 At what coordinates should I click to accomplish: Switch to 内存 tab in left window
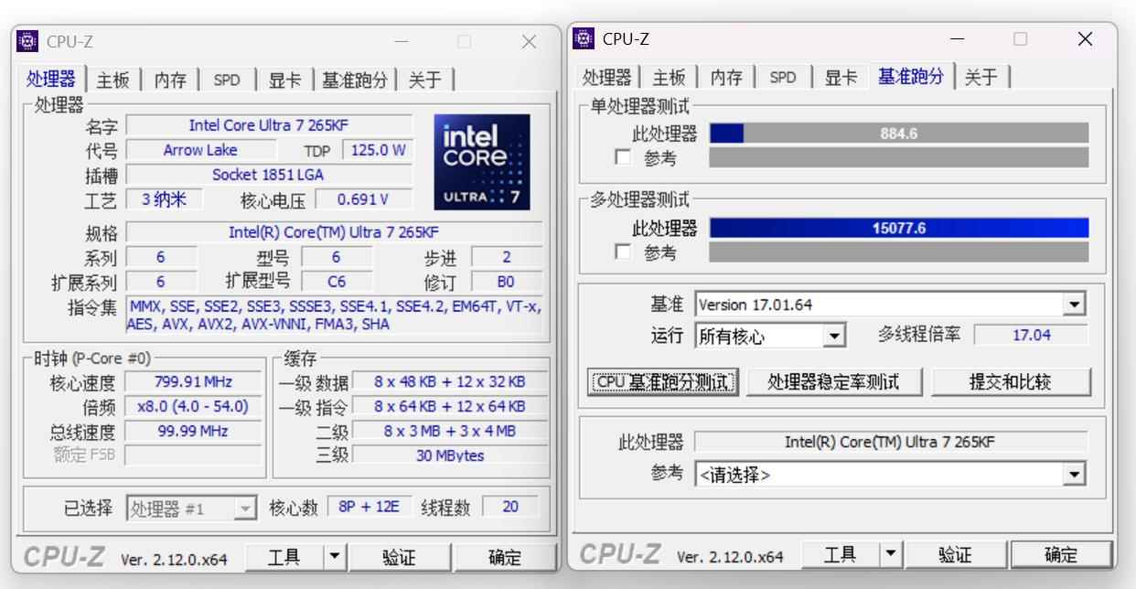pos(170,80)
